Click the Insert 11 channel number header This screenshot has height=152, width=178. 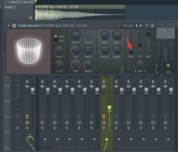(168, 30)
